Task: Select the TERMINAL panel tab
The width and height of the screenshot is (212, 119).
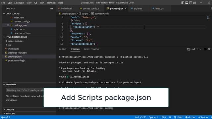Action: 75,49
